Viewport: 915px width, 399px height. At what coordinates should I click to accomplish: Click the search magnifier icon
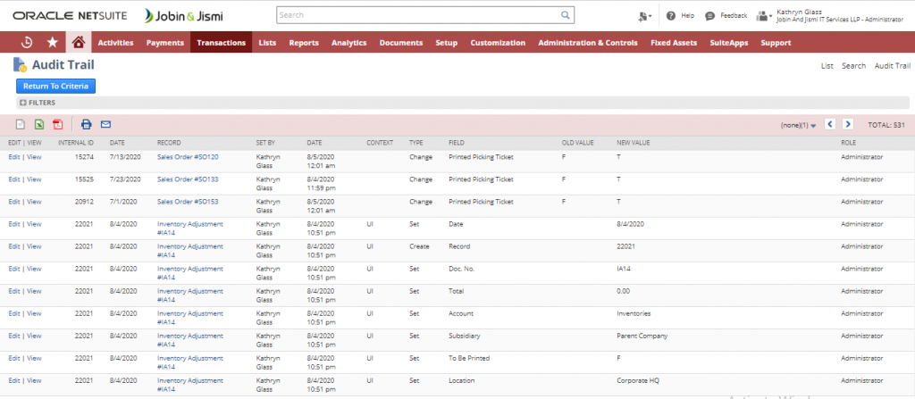[565, 15]
